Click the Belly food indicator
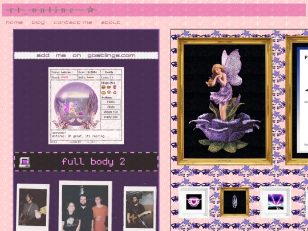Viewport: 308px width, 231px height. click(90, 78)
